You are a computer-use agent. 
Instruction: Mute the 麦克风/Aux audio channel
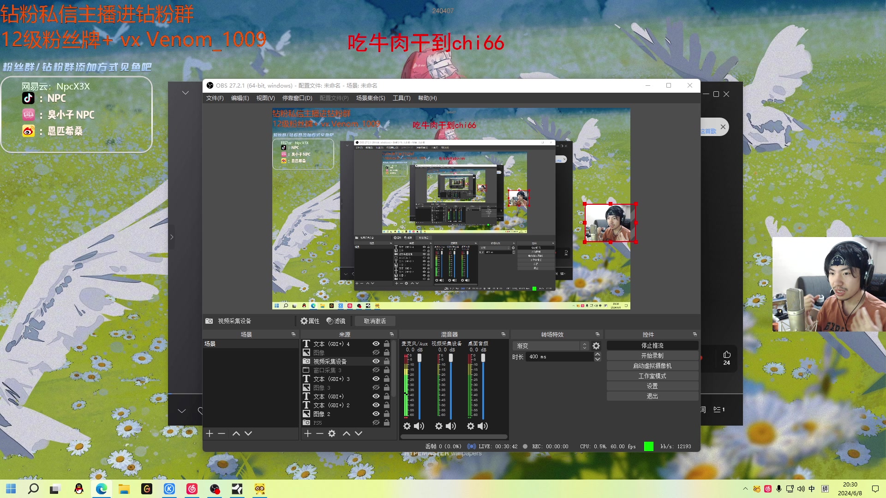coord(419,426)
